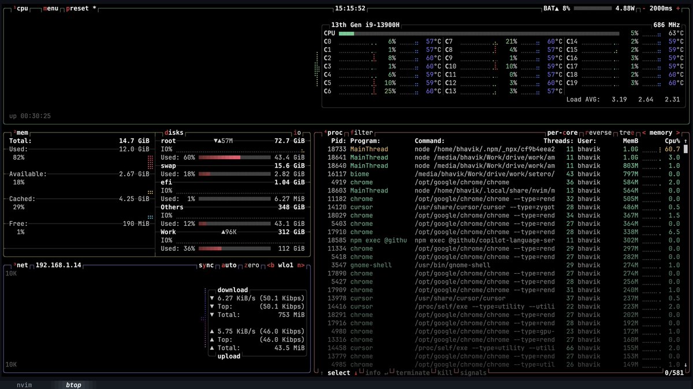
Task: Click the Program: column header
Action: click(x=365, y=141)
